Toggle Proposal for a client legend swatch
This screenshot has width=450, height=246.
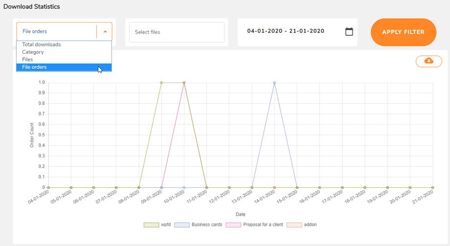[233, 225]
